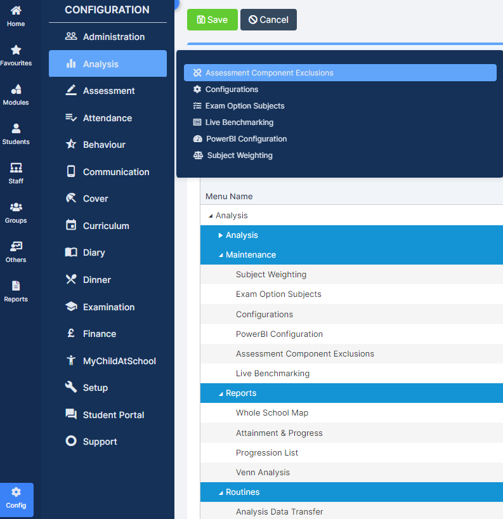Image resolution: width=503 pixels, height=519 pixels.
Task: Open Favourites star icon
Action: click(x=16, y=50)
